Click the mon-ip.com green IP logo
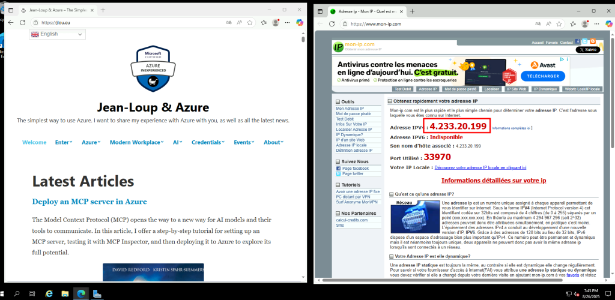This screenshot has width=615, height=300. pos(338,47)
